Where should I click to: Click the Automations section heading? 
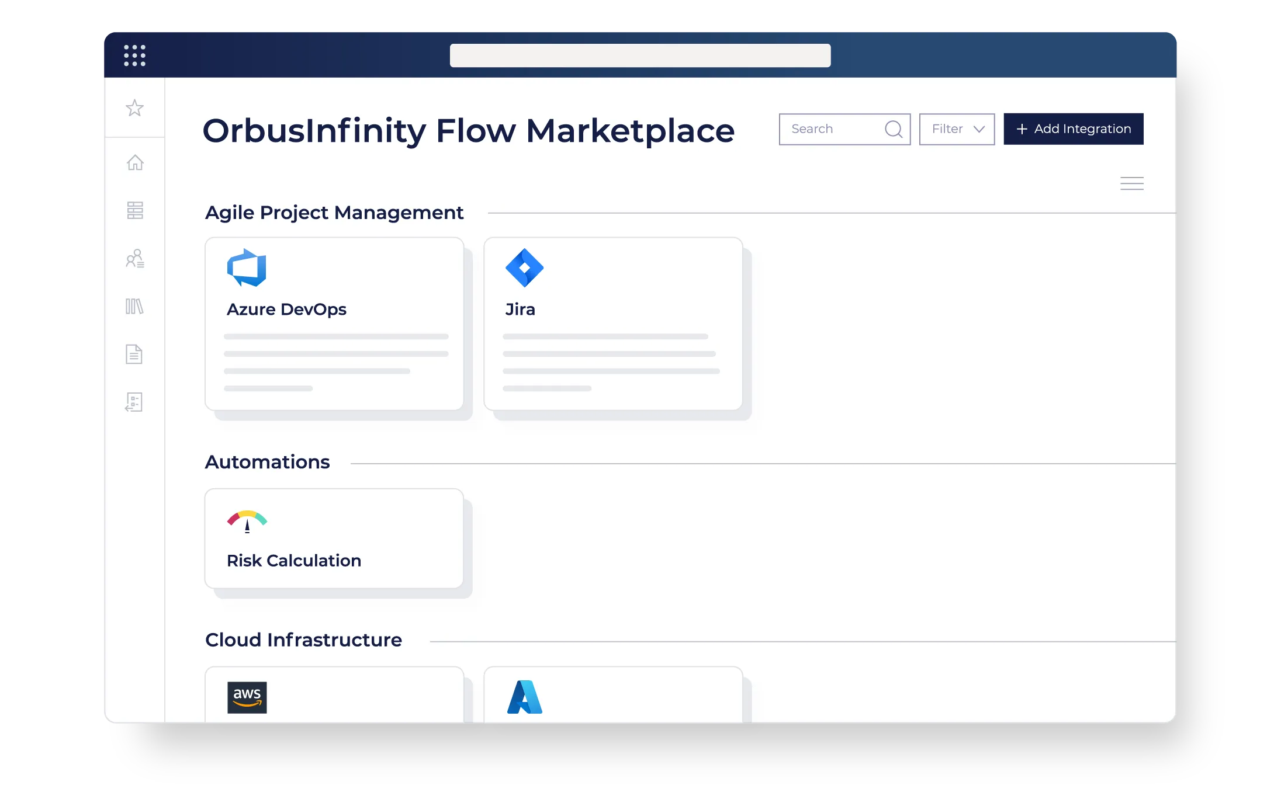(x=267, y=462)
